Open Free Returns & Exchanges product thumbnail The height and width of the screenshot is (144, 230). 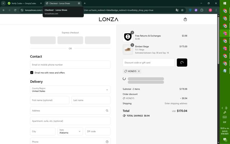[x=128, y=37]
